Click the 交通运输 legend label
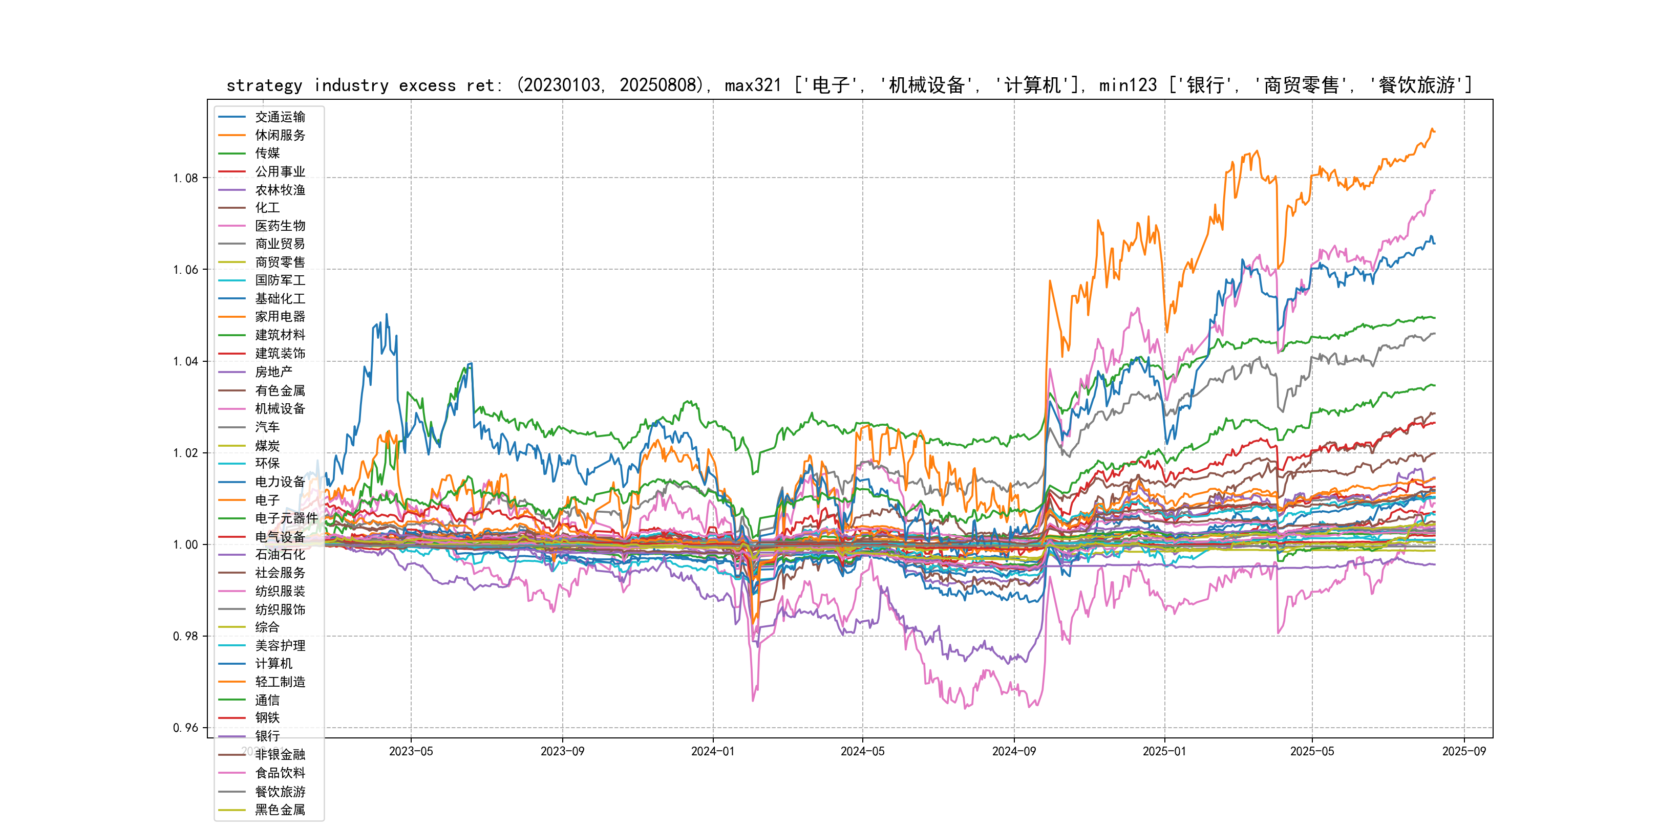Screen dimensions: 1659x829 pyautogui.click(x=280, y=117)
